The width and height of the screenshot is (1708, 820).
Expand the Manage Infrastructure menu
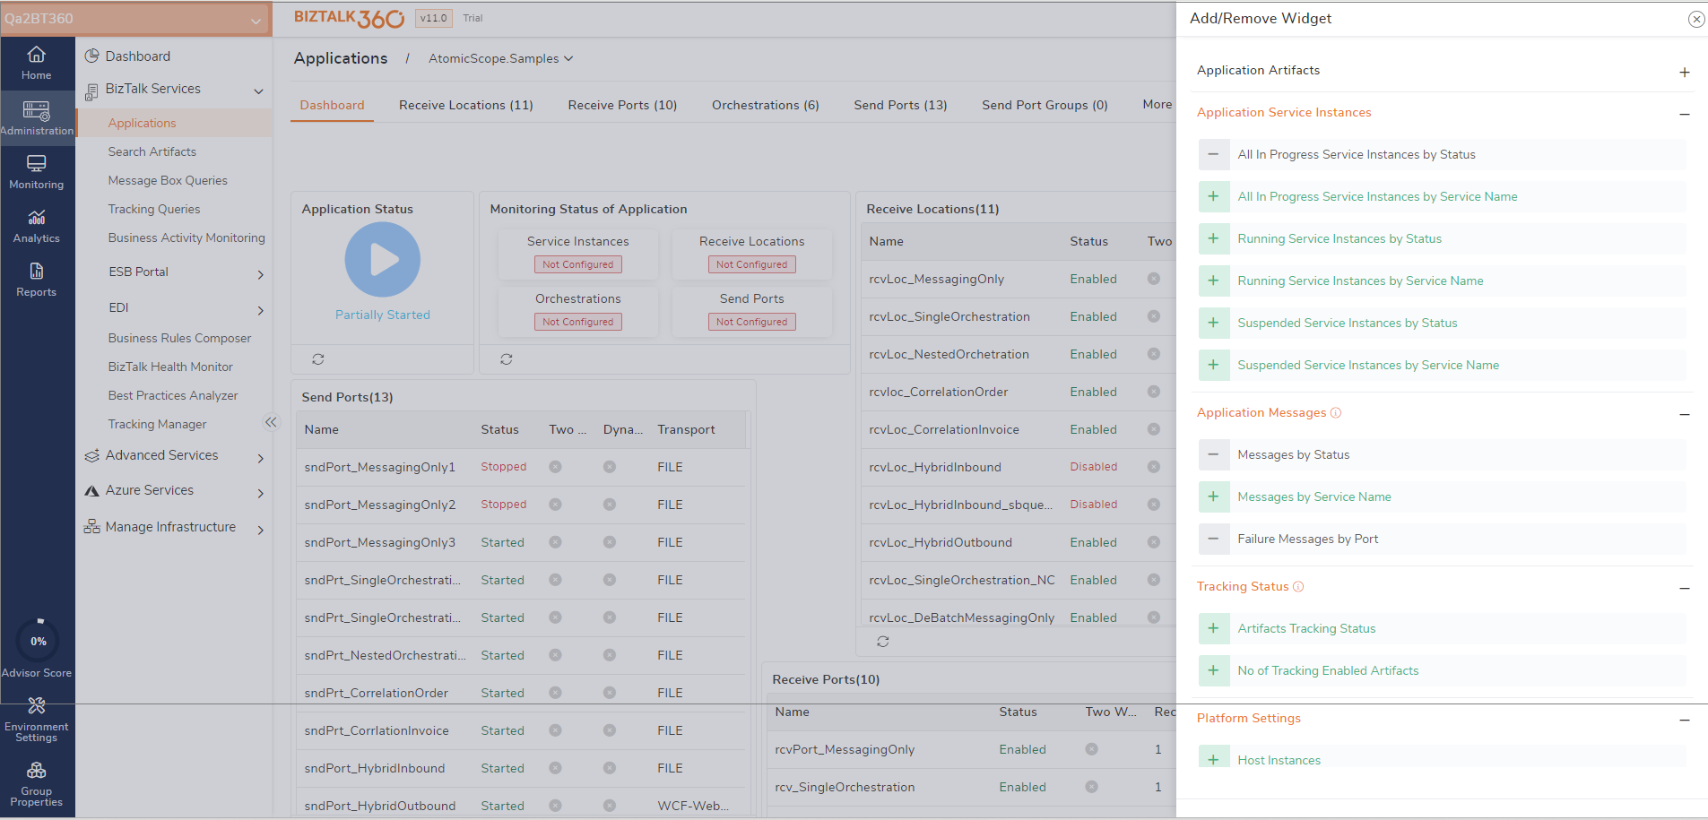[261, 531]
